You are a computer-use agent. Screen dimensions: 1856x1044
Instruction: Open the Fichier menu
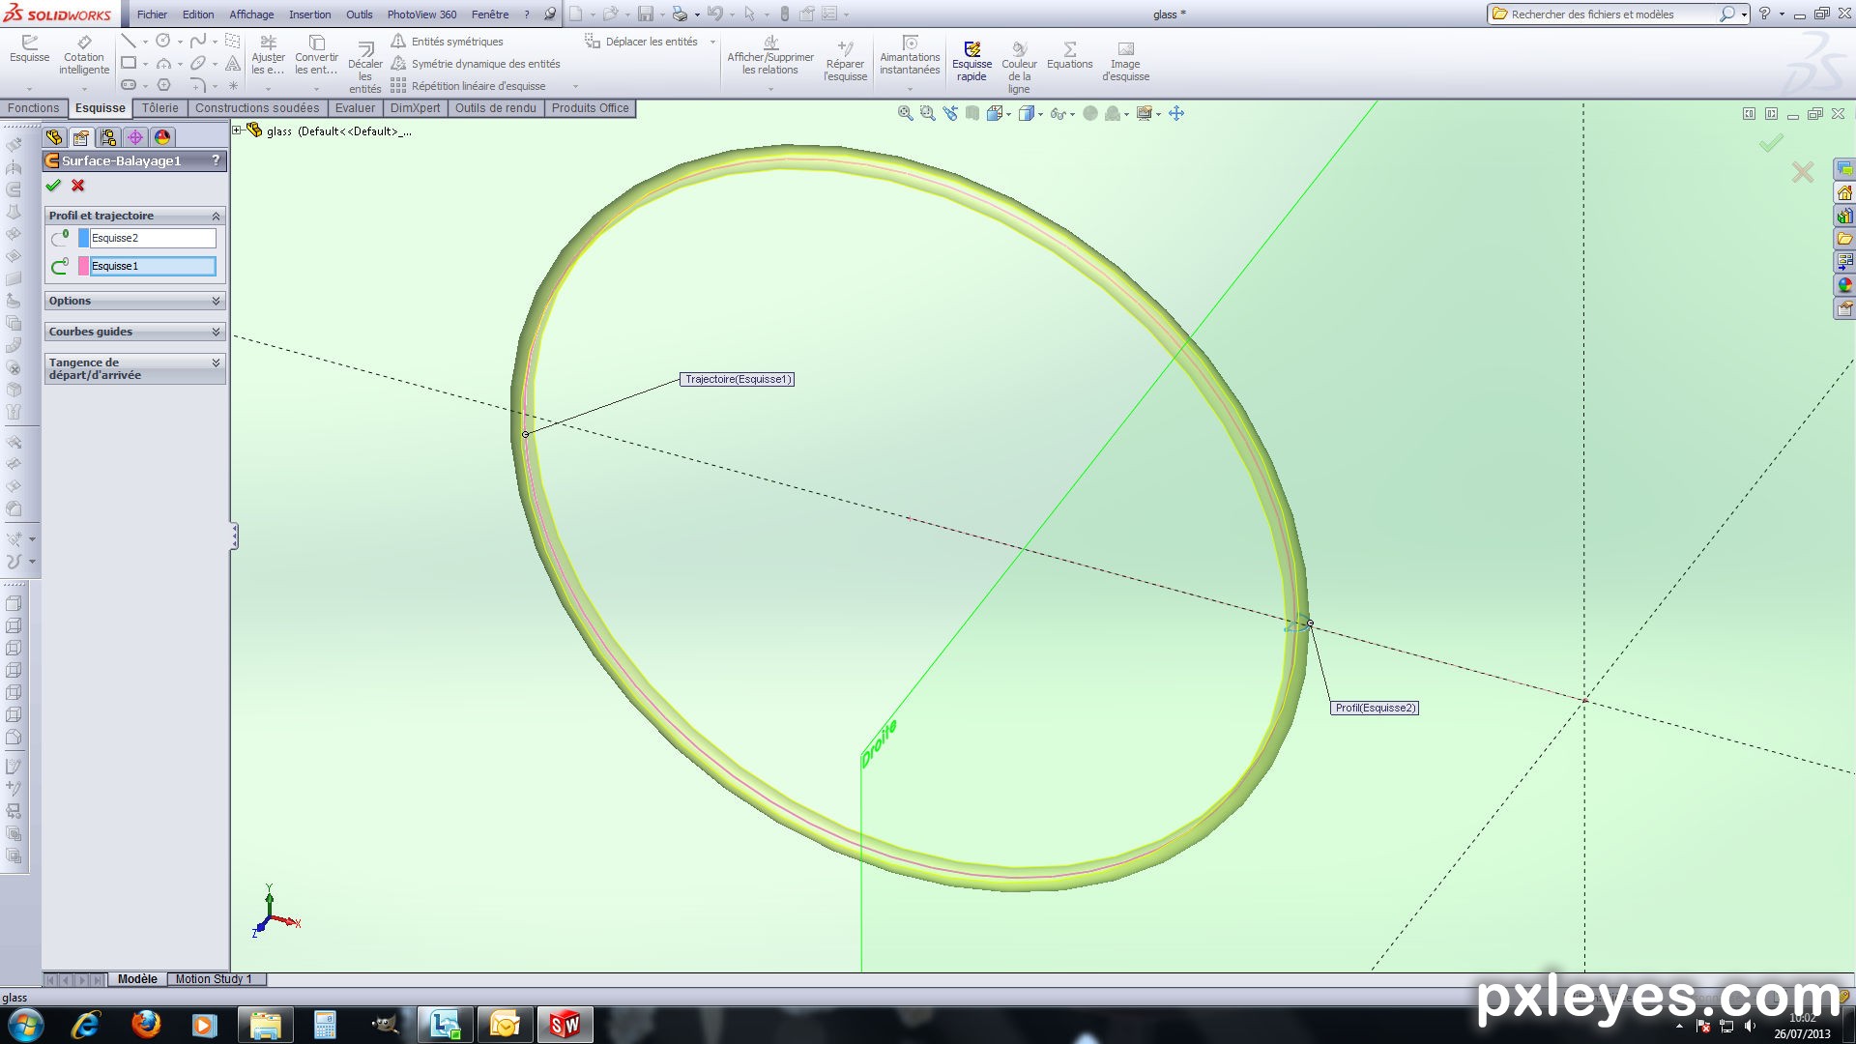(x=152, y=14)
